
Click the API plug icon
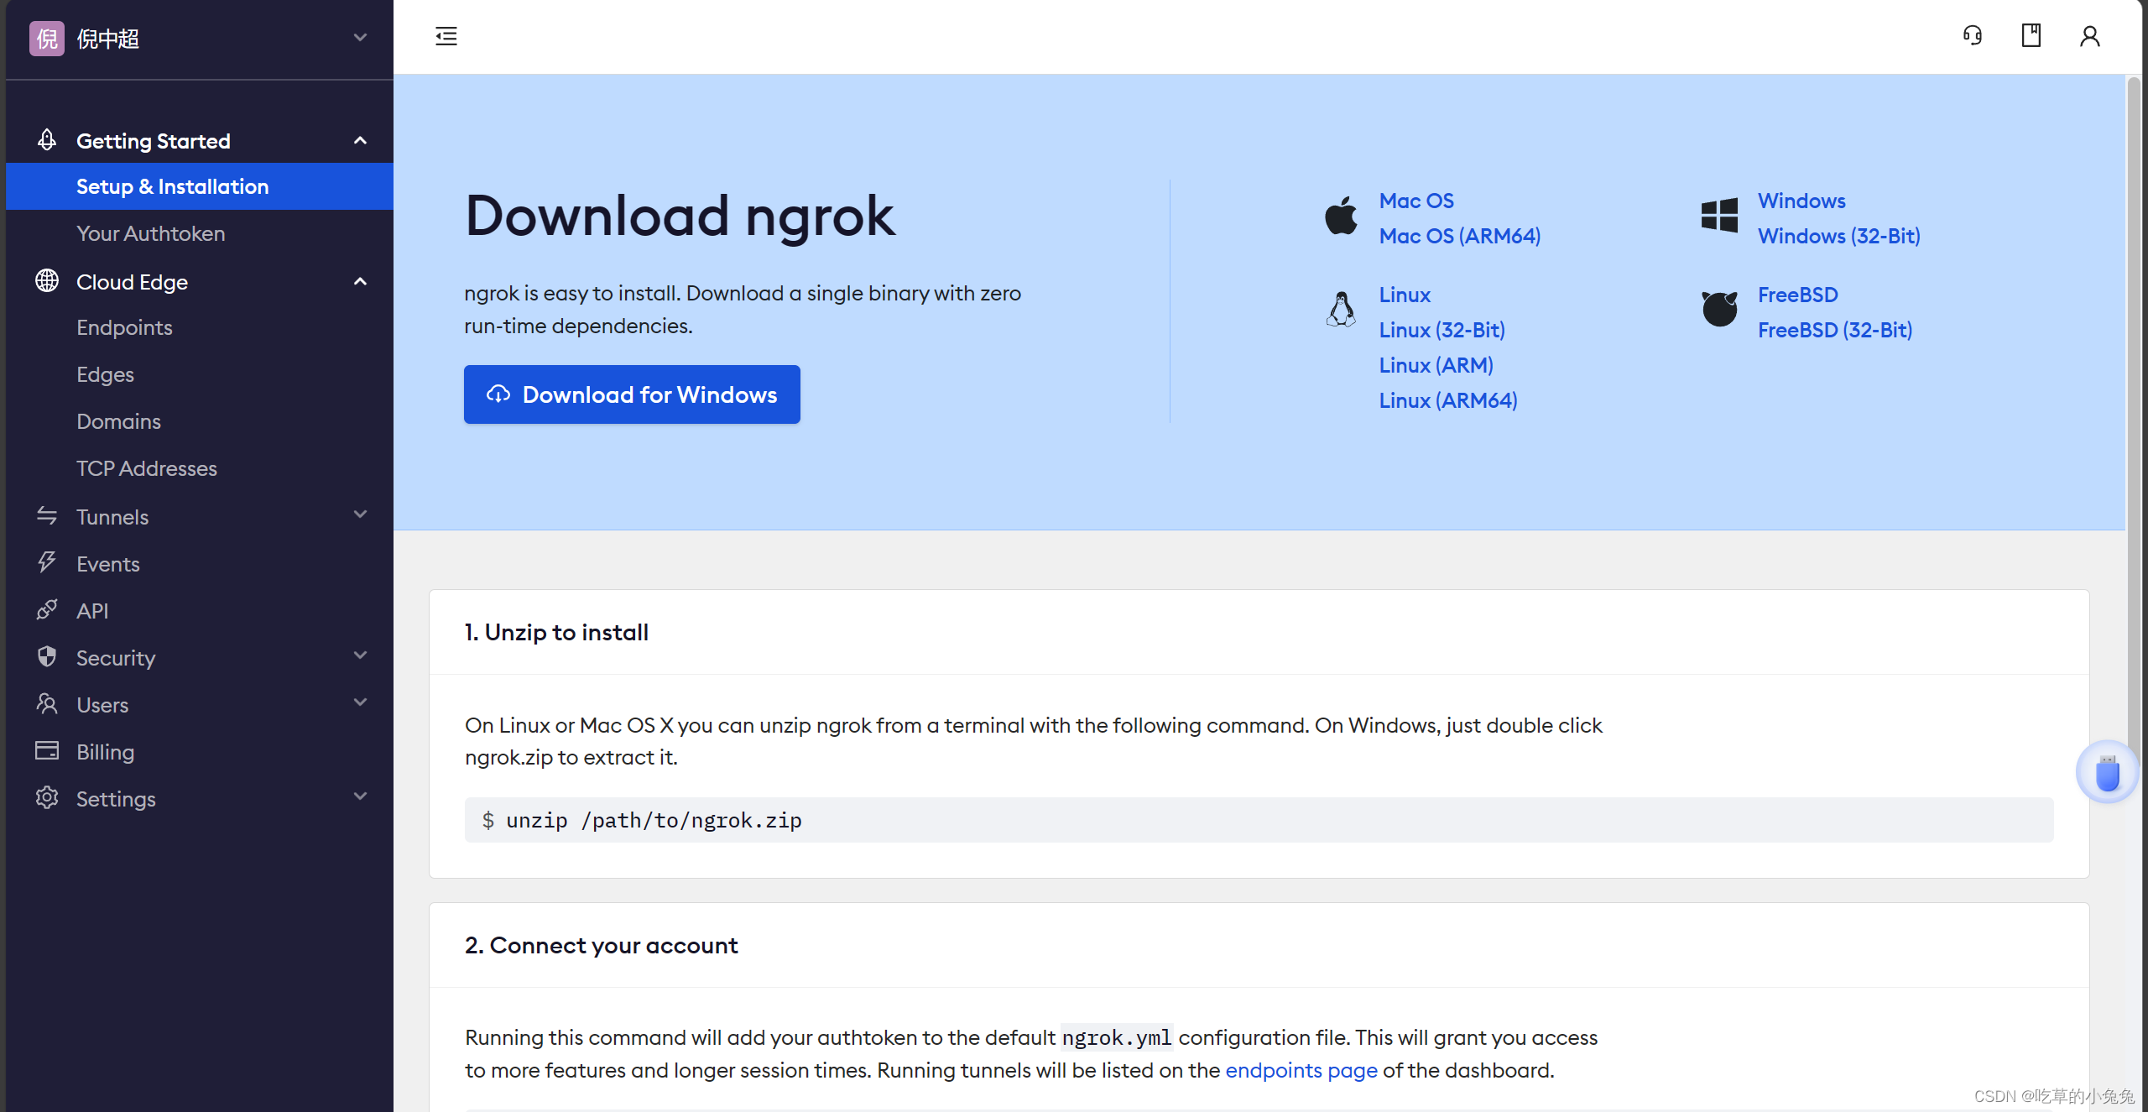point(47,609)
